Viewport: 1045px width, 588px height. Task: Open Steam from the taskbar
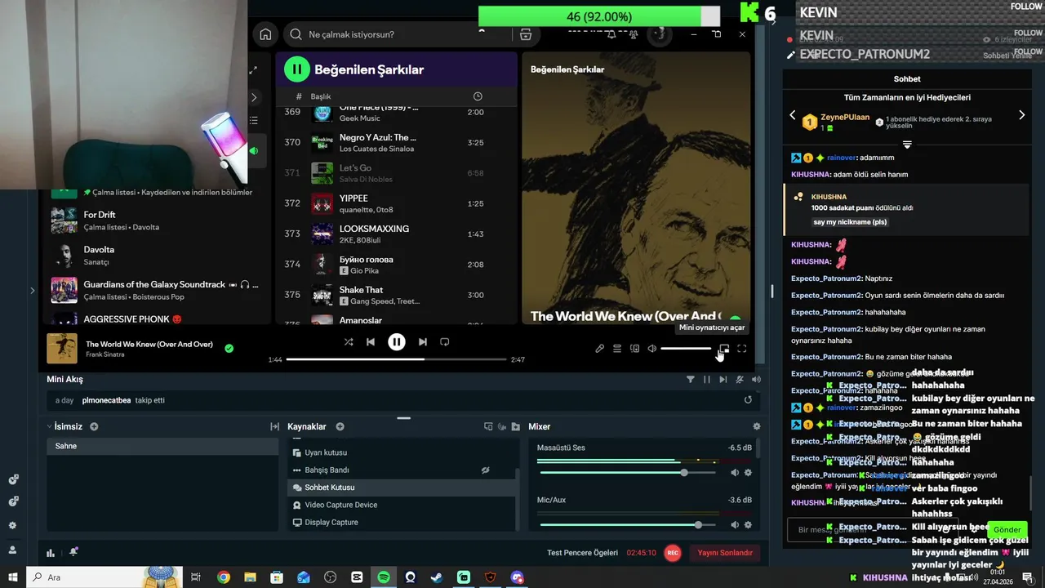437,577
